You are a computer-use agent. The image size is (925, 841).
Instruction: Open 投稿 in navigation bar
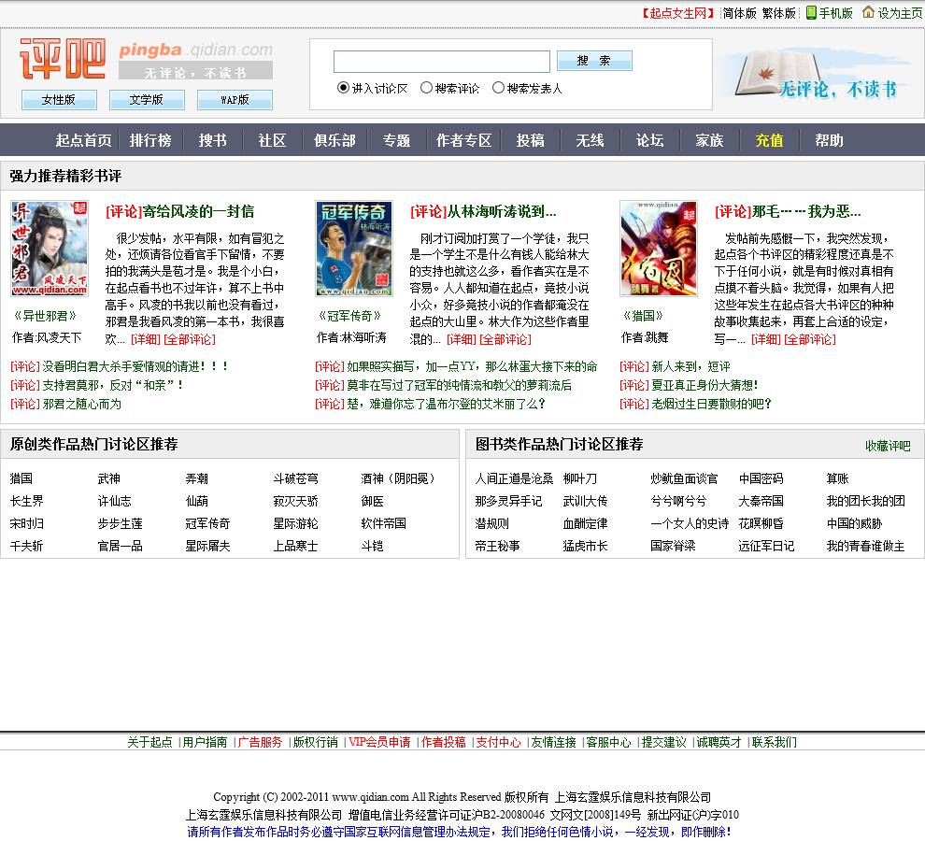tap(531, 140)
